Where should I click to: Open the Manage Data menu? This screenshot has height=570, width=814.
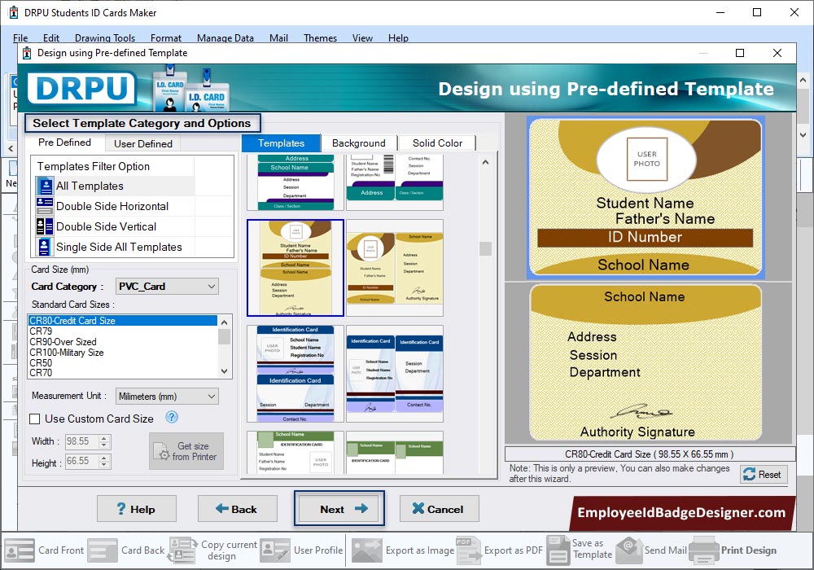pos(225,38)
